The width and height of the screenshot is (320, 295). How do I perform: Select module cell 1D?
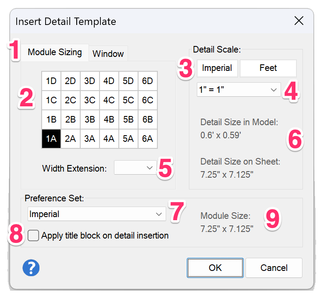(51, 81)
